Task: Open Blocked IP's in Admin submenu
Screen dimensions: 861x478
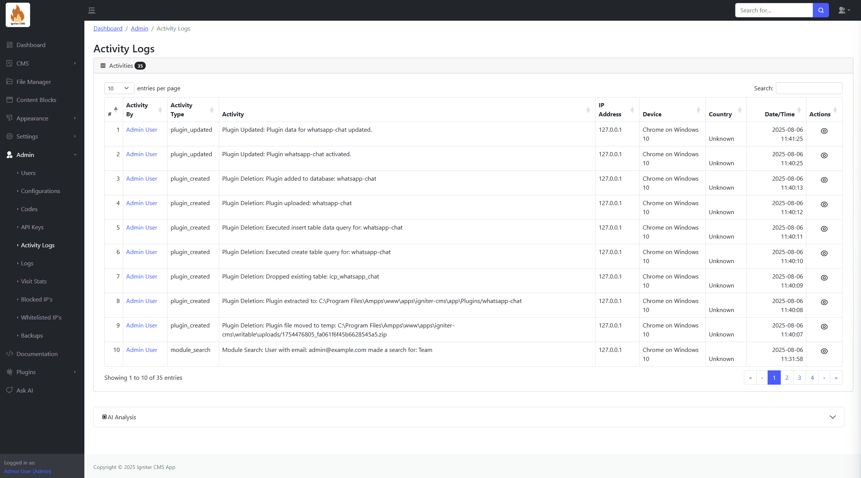Action: (37, 299)
